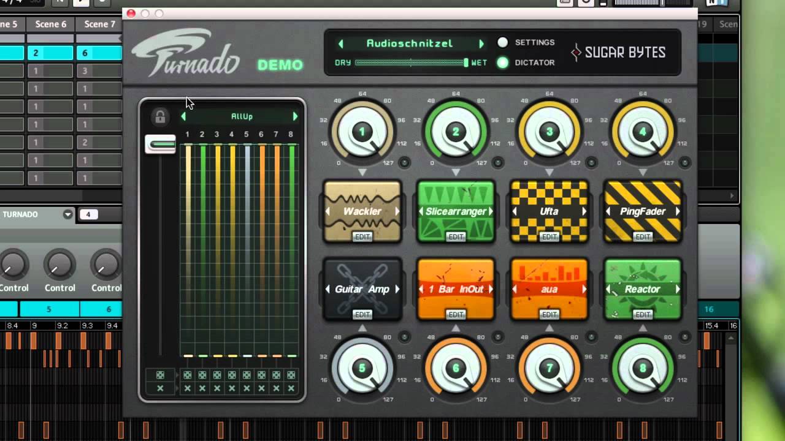Toggle the small LED button beside knob 3
This screenshot has height=441, width=785.
(591, 162)
